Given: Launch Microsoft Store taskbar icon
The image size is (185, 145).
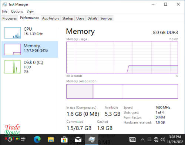Looking at the screenshot, I should 64,139.
